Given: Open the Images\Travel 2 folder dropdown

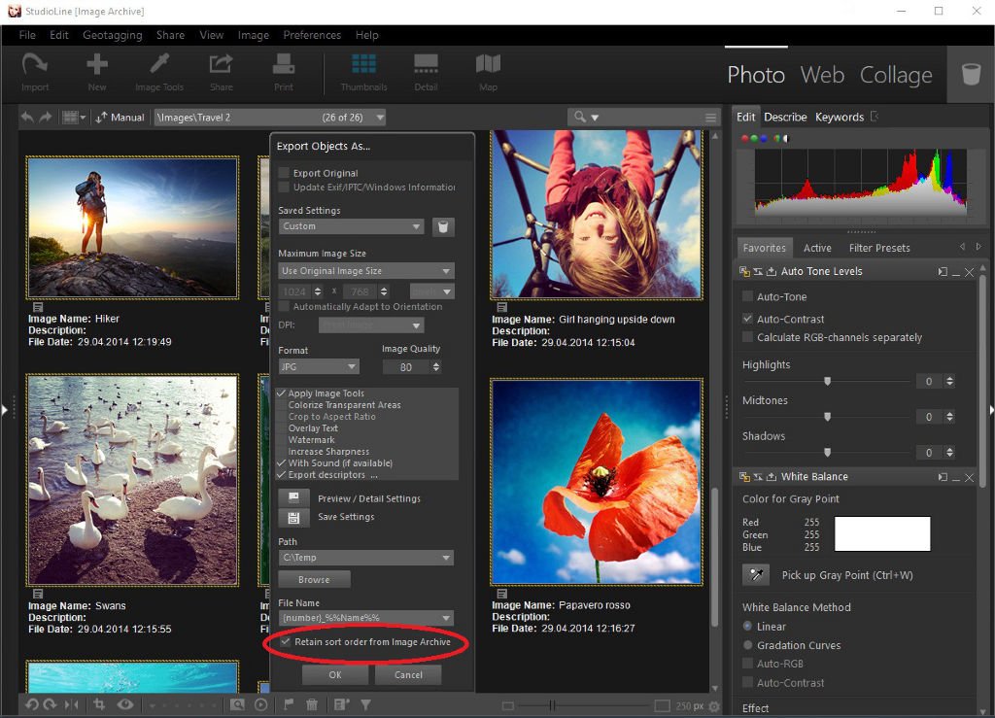Looking at the screenshot, I should (270, 118).
